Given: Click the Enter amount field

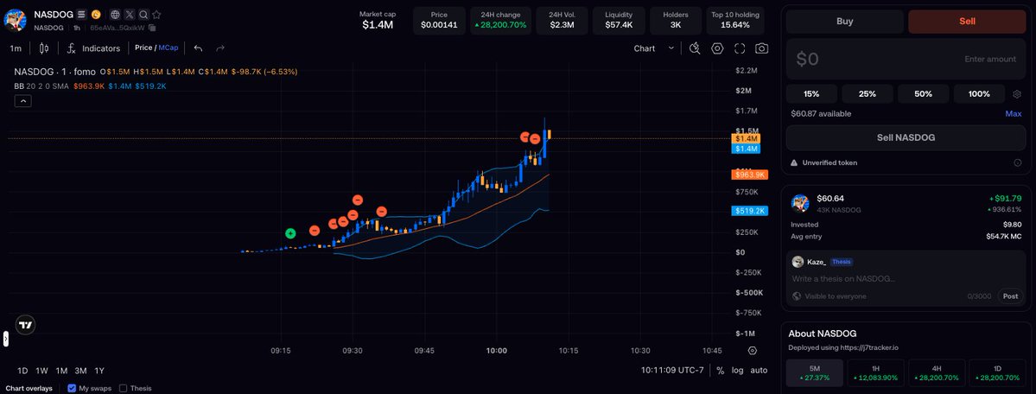Looking at the screenshot, I should click(906, 60).
